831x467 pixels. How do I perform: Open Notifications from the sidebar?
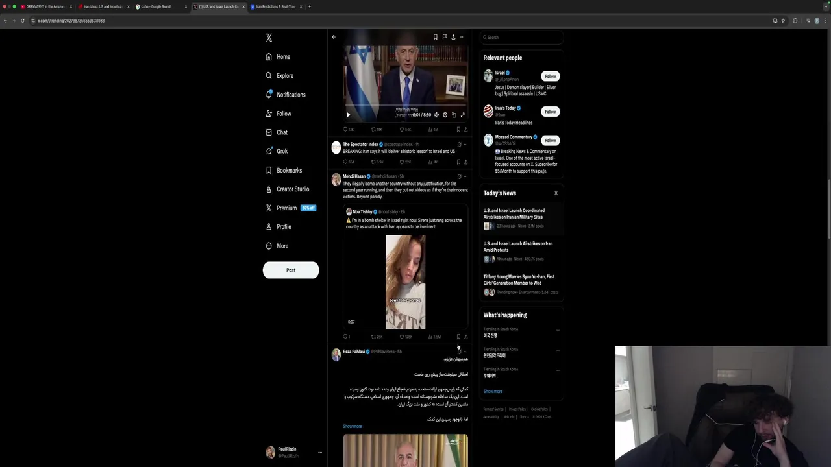(x=285, y=95)
